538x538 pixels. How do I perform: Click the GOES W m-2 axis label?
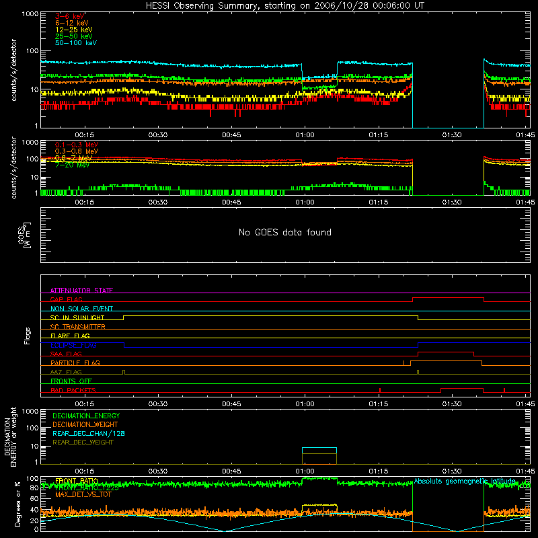click(x=24, y=235)
